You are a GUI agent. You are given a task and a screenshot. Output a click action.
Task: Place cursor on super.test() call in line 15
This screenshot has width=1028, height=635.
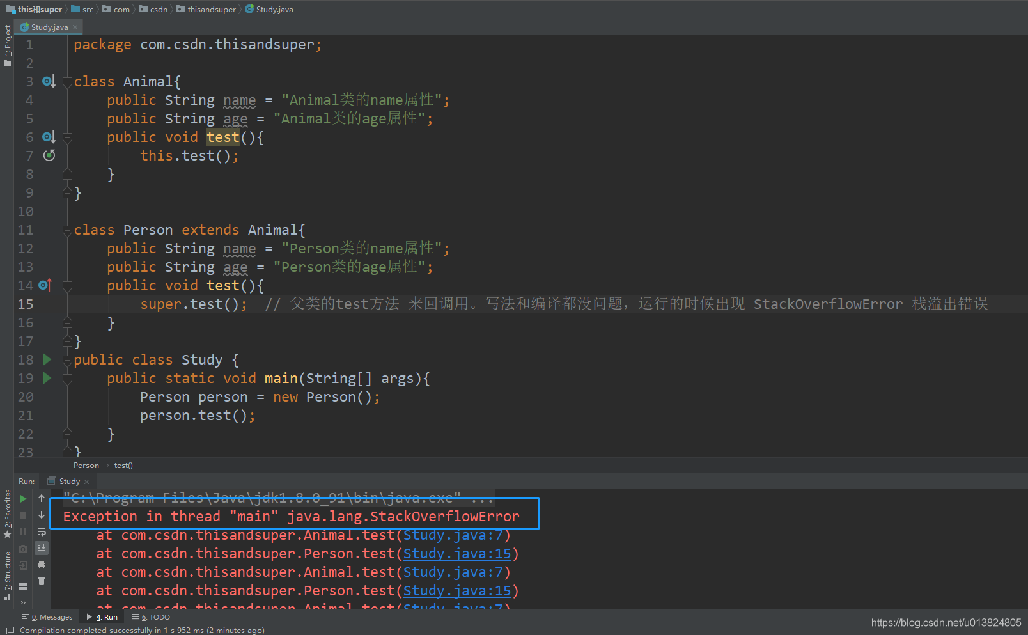194,304
